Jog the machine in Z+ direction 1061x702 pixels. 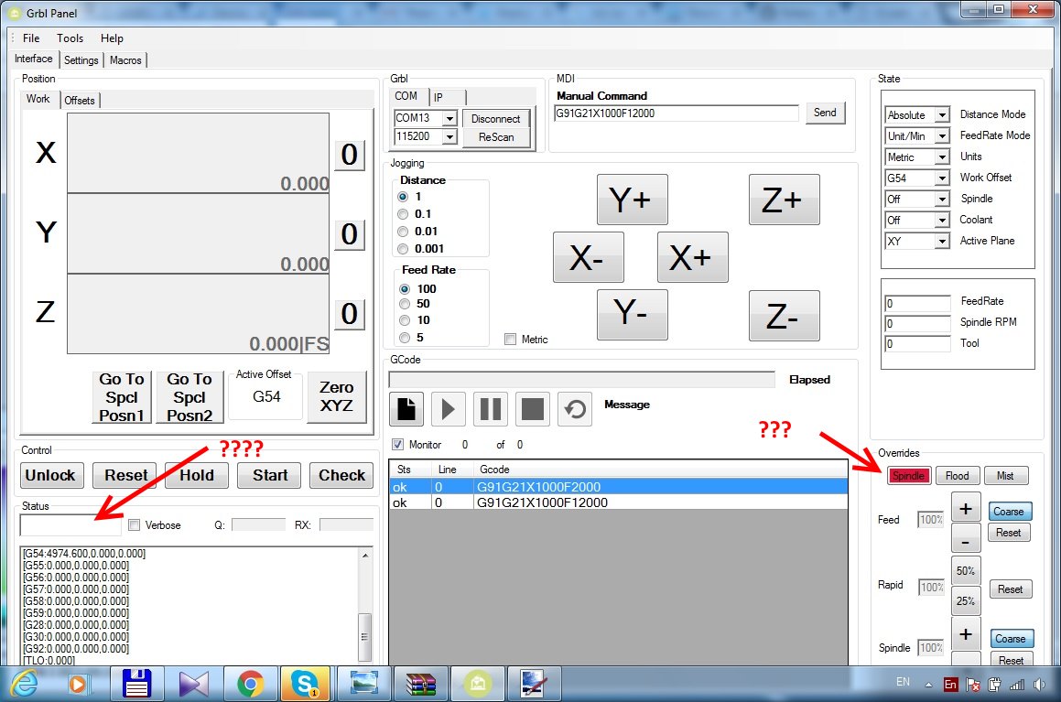pyautogui.click(x=785, y=200)
